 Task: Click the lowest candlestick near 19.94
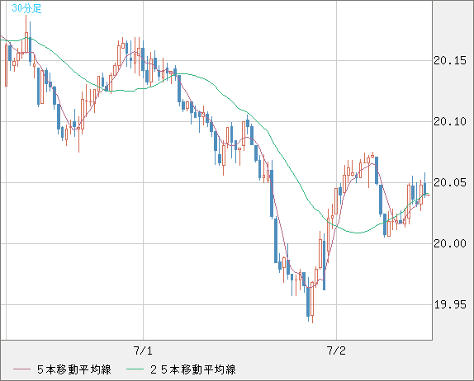pyautogui.click(x=312, y=303)
